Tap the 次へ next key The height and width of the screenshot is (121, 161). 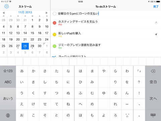[x=153, y=98]
